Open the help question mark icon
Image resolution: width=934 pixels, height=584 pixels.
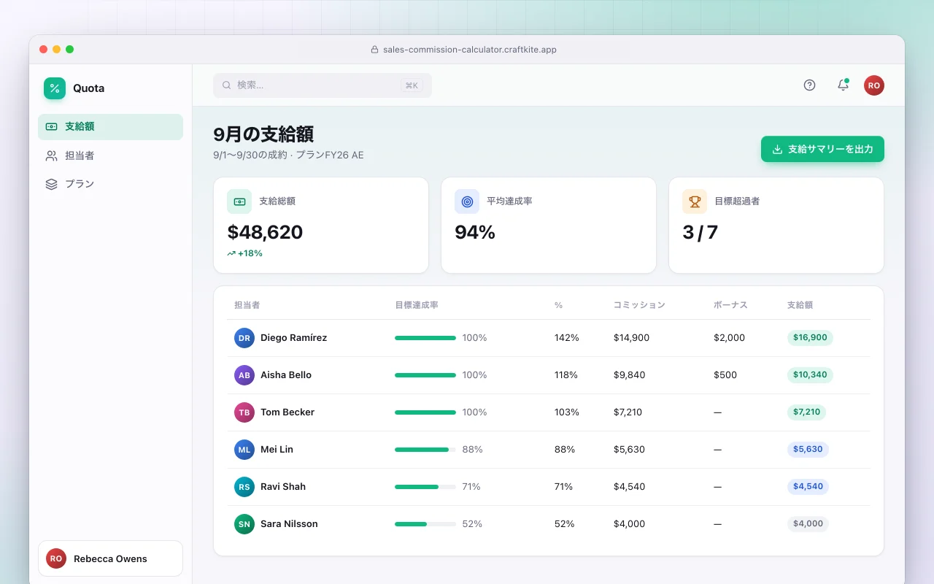809,85
